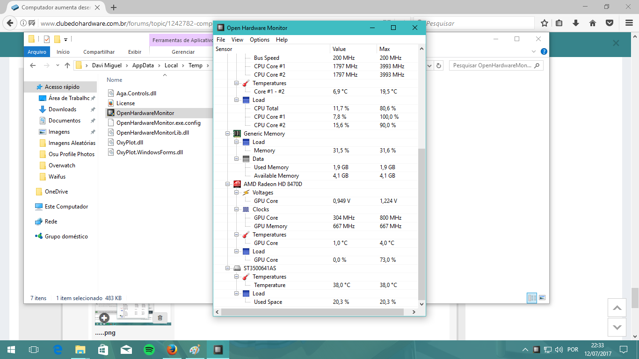Image resolution: width=639 pixels, height=359 pixels.
Task: Go to Firefox home page icon
Action: click(x=593, y=23)
